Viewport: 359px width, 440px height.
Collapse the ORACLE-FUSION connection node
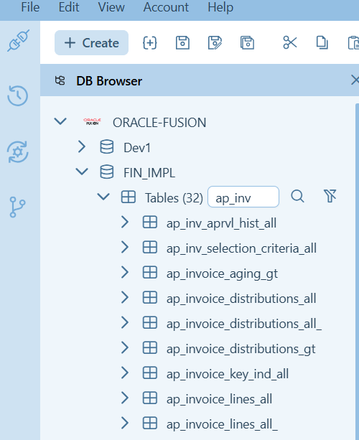point(60,121)
